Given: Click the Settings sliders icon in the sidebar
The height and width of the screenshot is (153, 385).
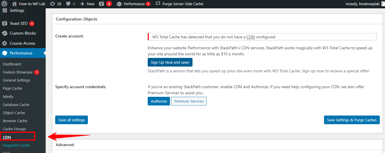Looking at the screenshot, I should click(x=4, y=10).
